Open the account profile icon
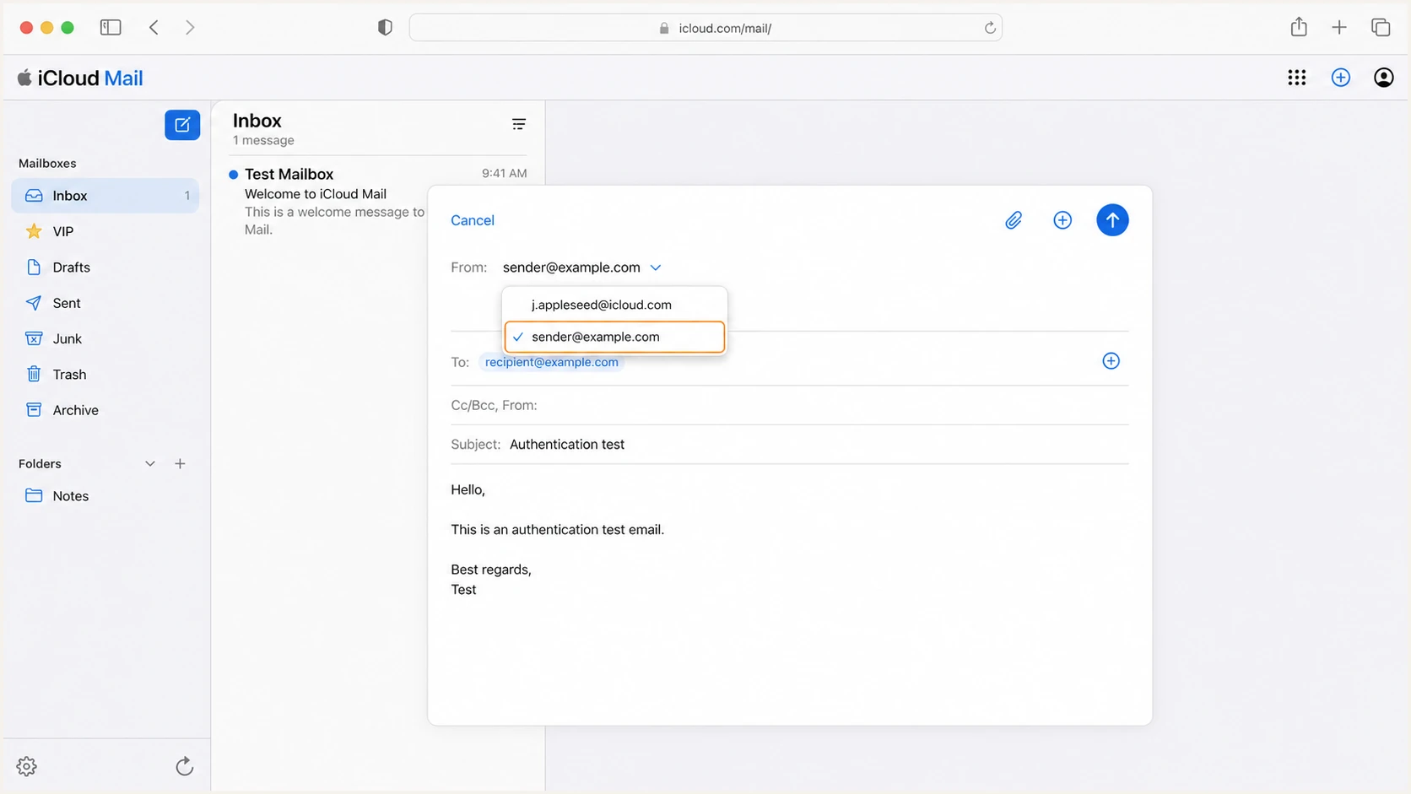The width and height of the screenshot is (1411, 794). tap(1384, 78)
